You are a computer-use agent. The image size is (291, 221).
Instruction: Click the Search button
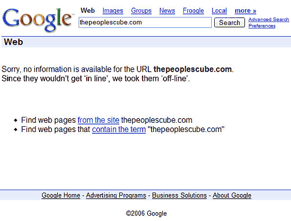click(x=229, y=23)
